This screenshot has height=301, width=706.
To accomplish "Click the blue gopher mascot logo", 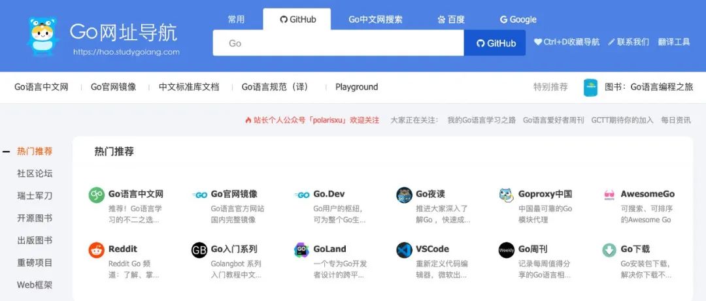I will 42,37.
